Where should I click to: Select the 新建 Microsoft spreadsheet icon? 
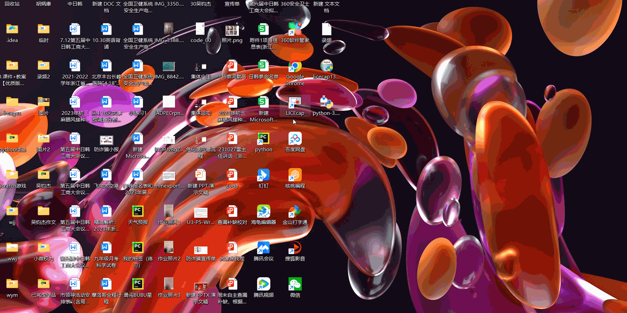(x=263, y=103)
